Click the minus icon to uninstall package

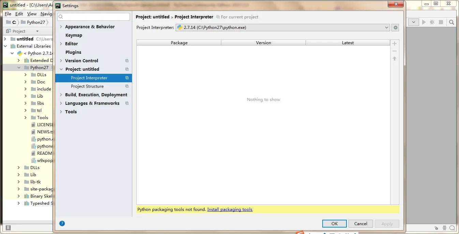tap(395, 51)
